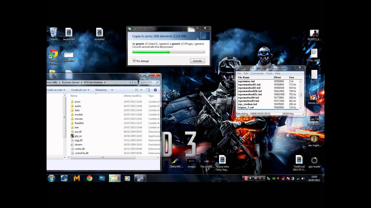Open the Condividi con dropdown
The height and width of the screenshot is (208, 371).
click(80, 90)
